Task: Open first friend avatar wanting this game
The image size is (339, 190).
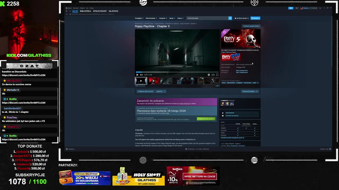Action: [223, 104]
